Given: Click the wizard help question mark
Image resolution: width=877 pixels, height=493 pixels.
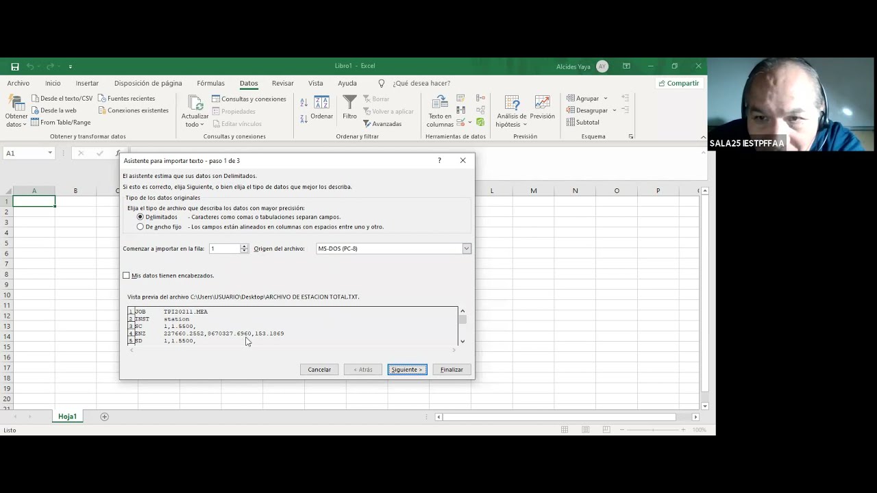Looking at the screenshot, I should [x=439, y=160].
